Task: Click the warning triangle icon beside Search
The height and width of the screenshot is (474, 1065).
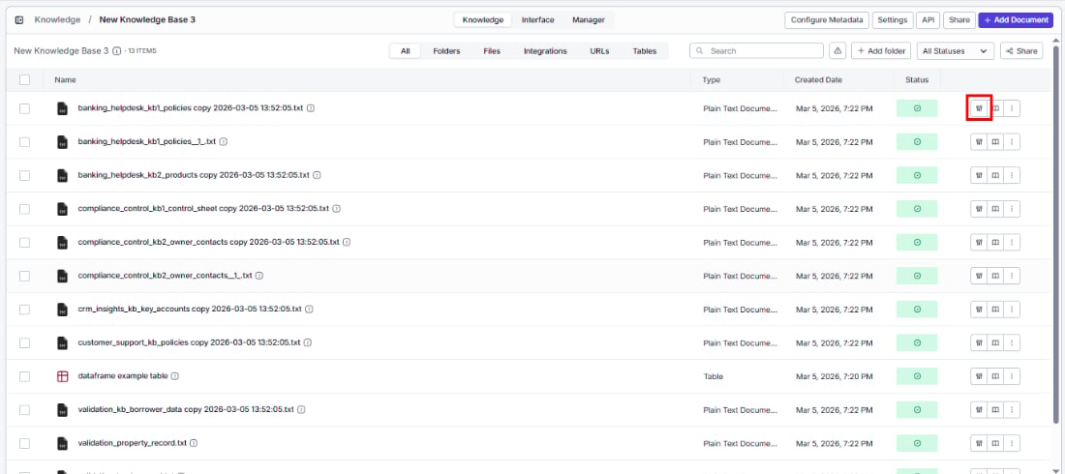Action: coord(837,51)
